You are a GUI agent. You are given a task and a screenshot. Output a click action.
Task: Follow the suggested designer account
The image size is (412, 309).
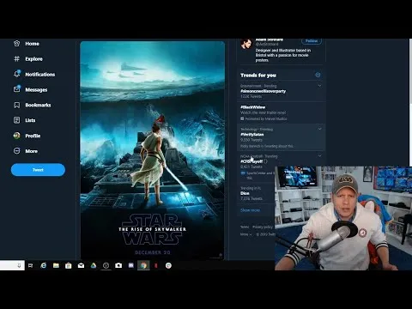pyautogui.click(x=312, y=41)
